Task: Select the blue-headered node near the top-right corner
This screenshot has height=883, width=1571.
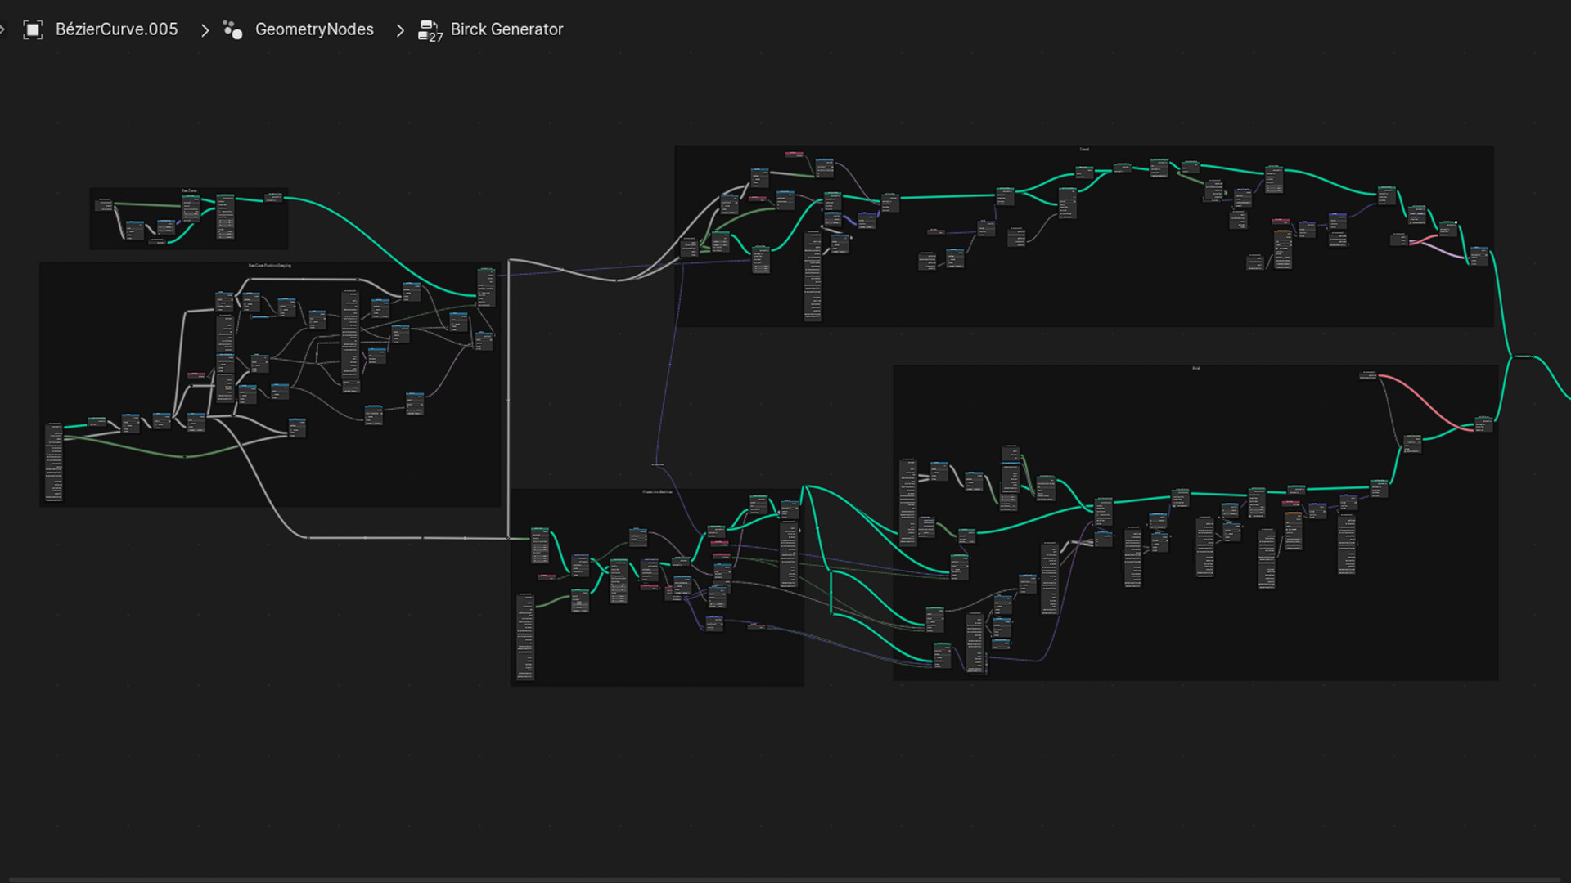Action: click(1479, 248)
